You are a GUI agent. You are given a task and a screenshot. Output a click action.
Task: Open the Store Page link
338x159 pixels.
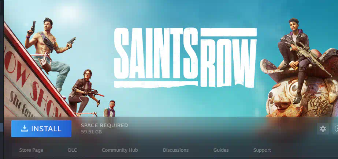31,150
